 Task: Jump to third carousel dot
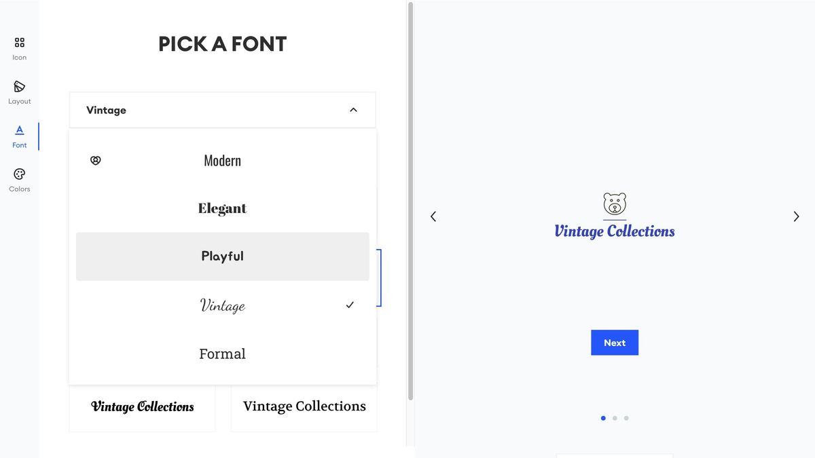click(626, 418)
